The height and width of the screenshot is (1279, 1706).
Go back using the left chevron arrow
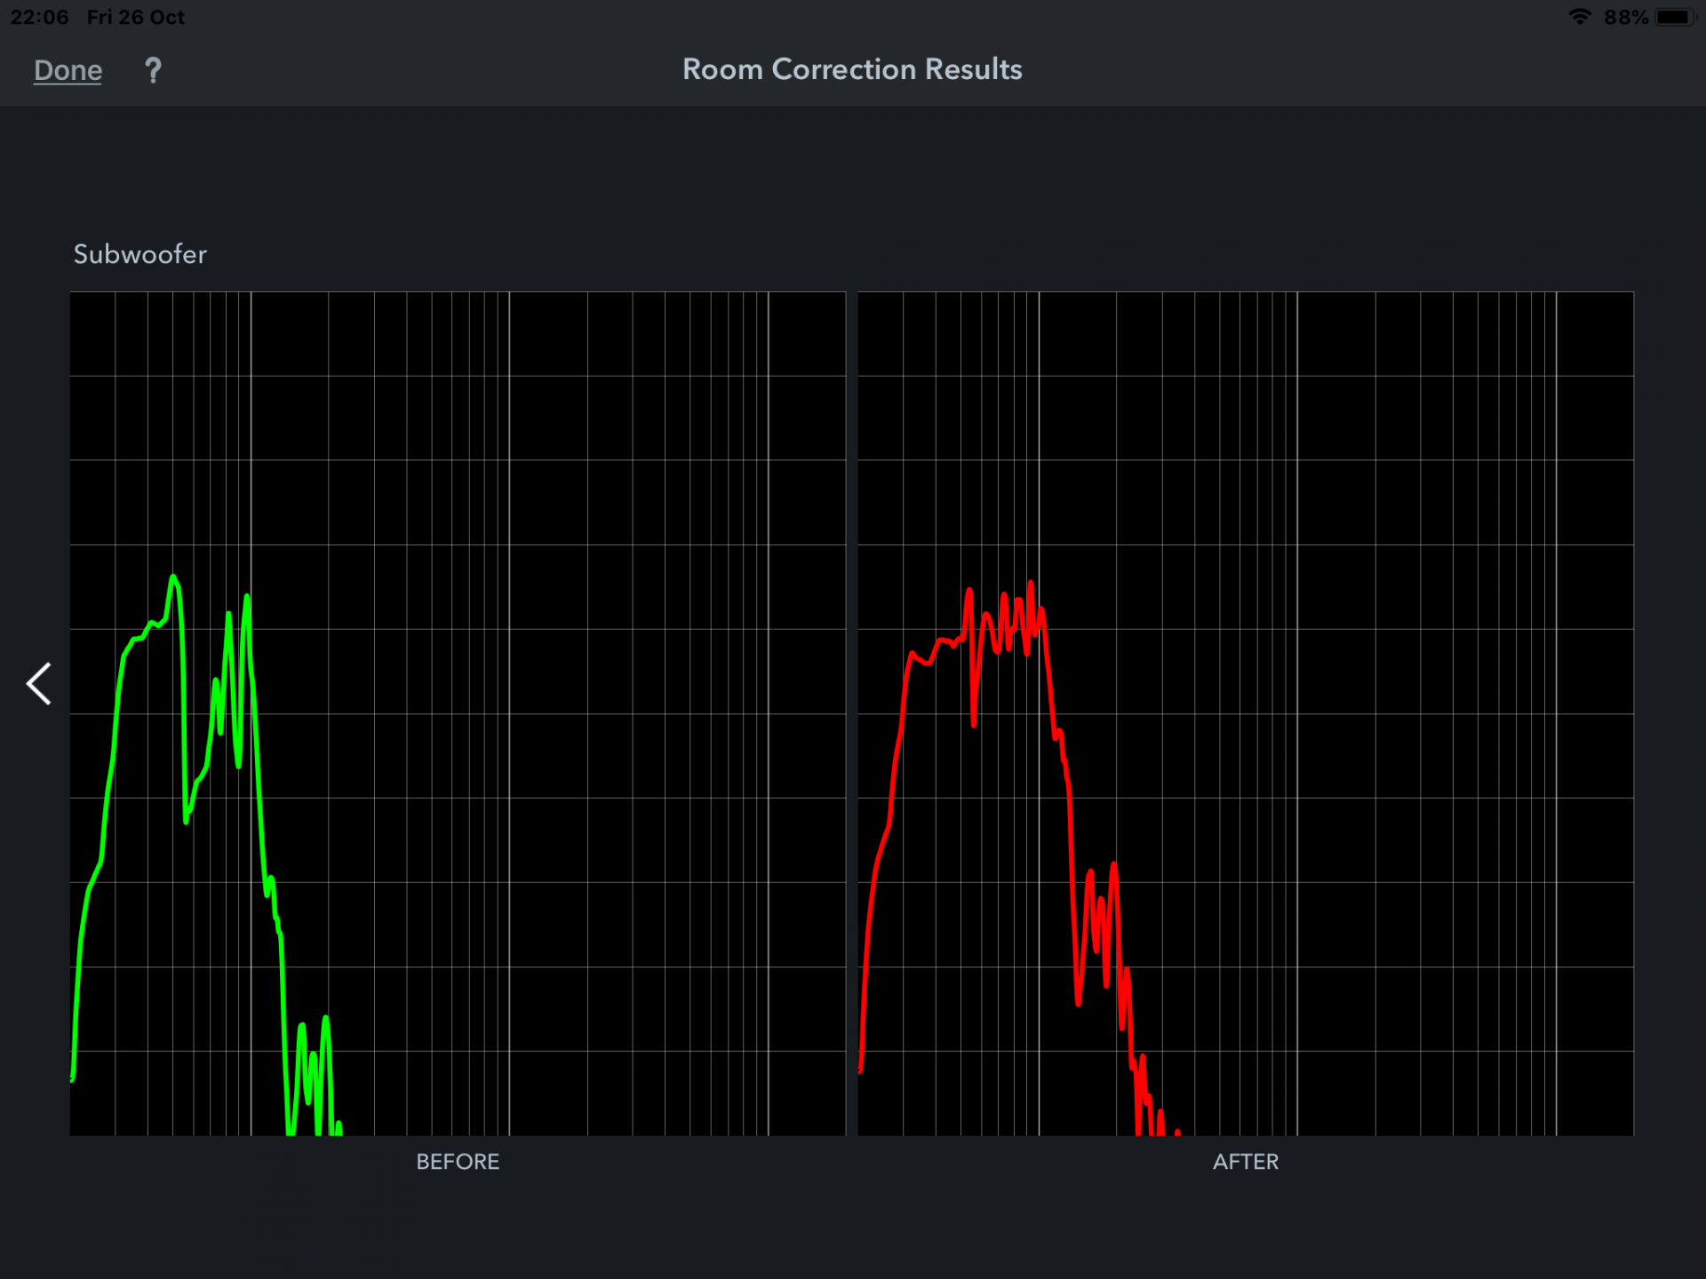pyautogui.click(x=39, y=684)
